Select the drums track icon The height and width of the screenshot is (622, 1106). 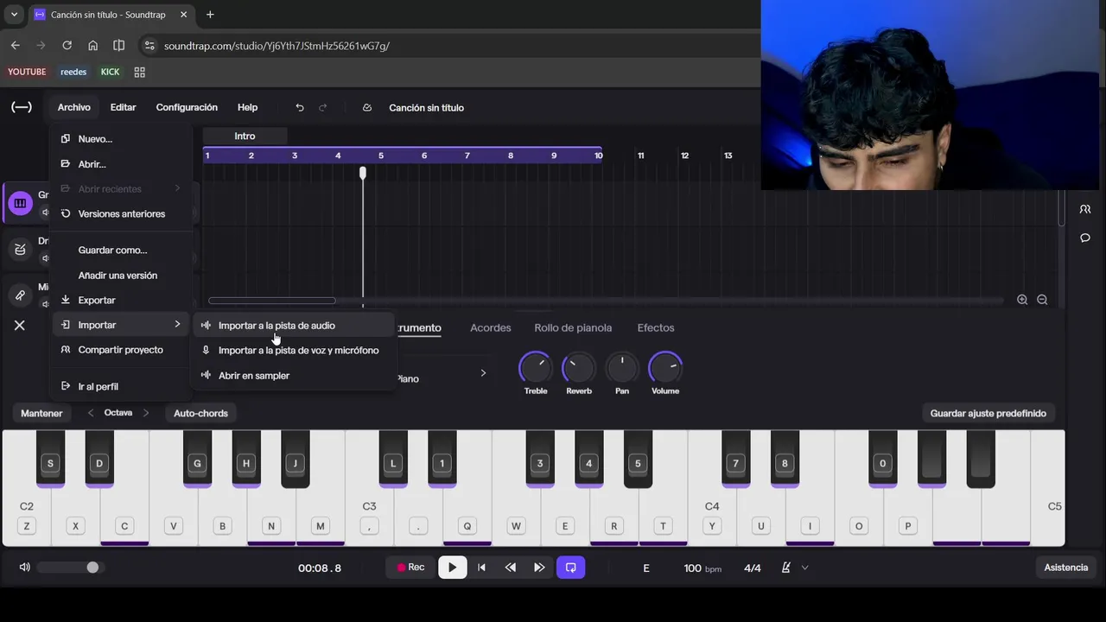coord(20,250)
